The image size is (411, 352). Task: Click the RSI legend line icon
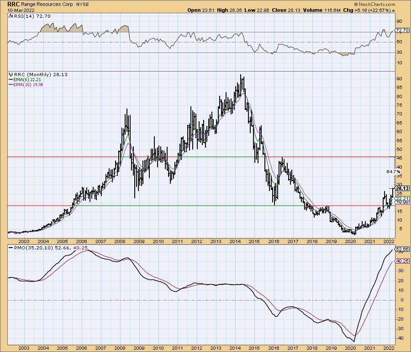click(11, 16)
